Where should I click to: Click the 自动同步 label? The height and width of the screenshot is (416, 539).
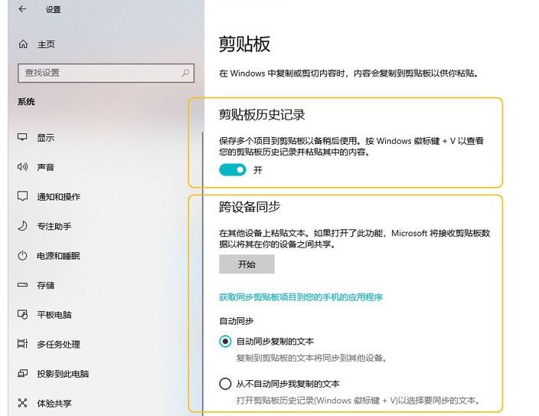[x=236, y=321]
